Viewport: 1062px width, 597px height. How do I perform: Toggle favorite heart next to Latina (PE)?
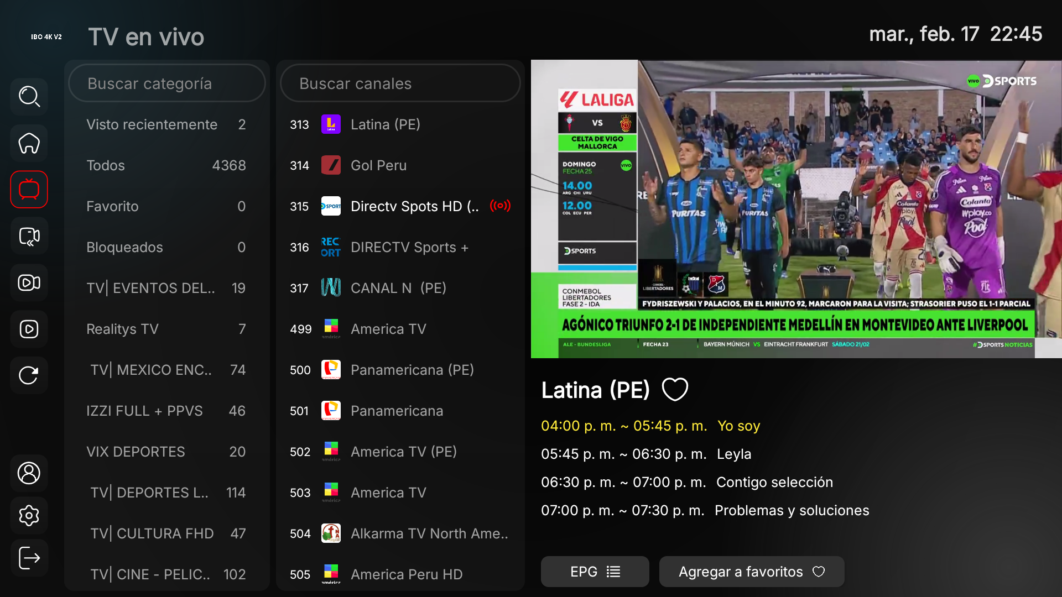tap(675, 390)
